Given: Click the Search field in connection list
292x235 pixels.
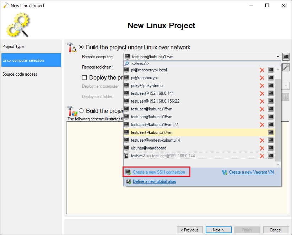Looking at the screenshot, I should pos(202,64).
